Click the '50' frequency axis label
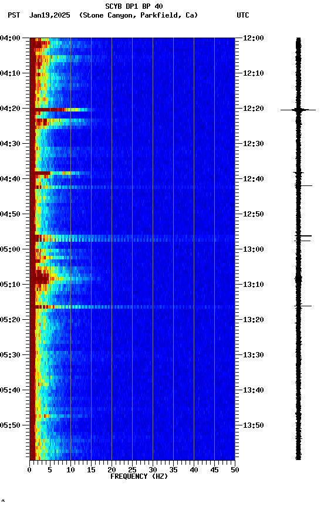Image resolution: width=324 pixels, height=507 pixels. 235,470
